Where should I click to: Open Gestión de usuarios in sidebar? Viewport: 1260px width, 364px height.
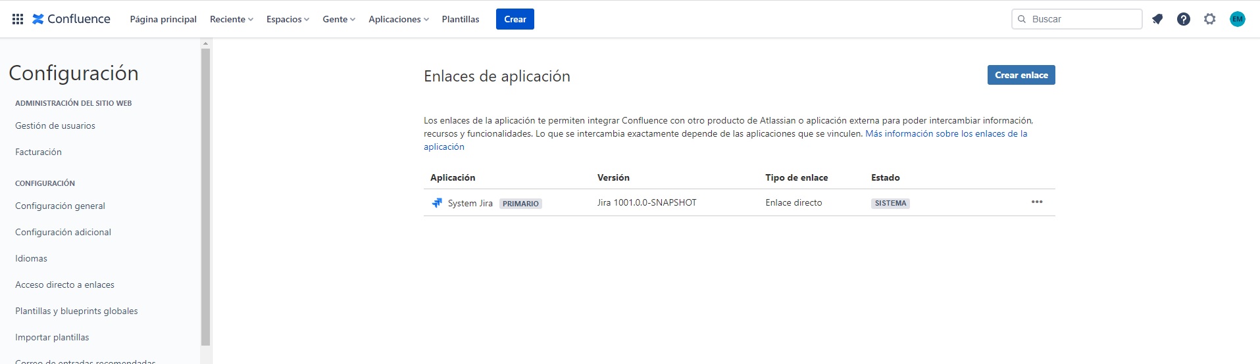pos(55,125)
